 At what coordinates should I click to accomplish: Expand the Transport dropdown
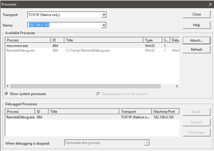click(103, 15)
